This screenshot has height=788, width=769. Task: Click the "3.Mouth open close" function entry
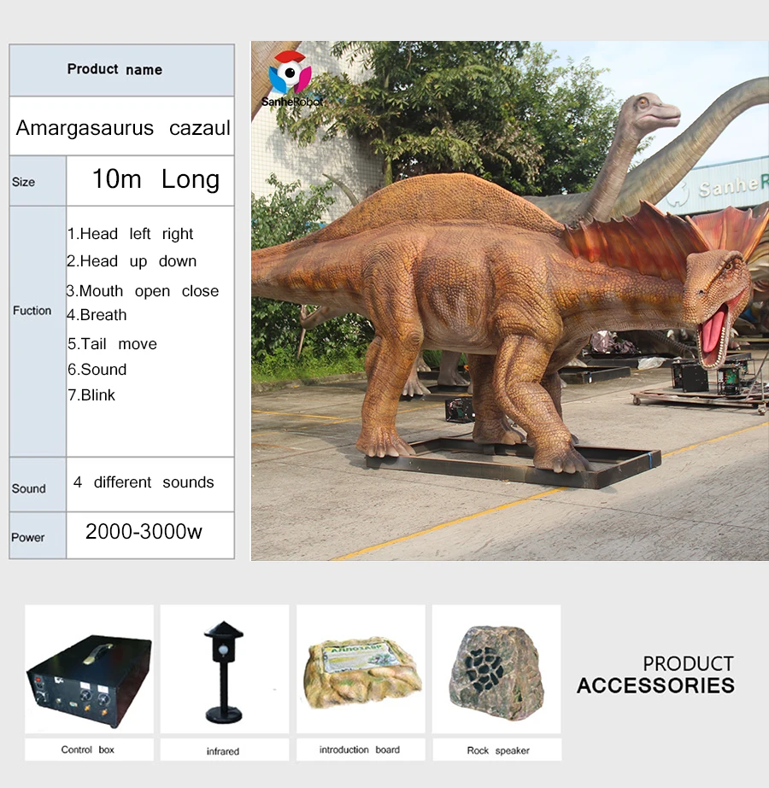click(144, 291)
